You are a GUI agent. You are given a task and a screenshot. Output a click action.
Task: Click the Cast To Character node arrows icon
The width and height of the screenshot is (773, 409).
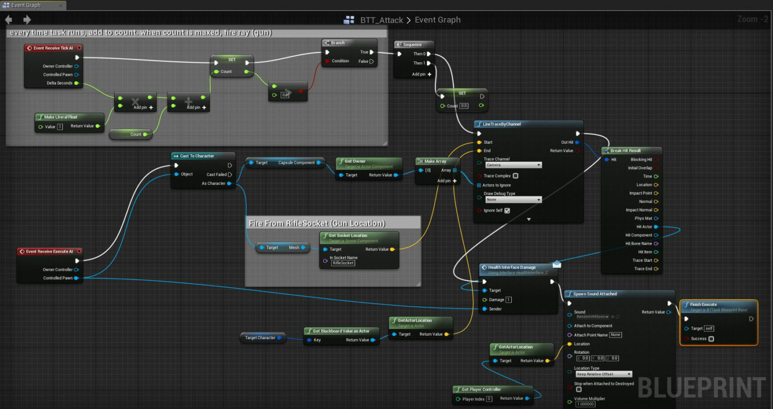point(176,156)
